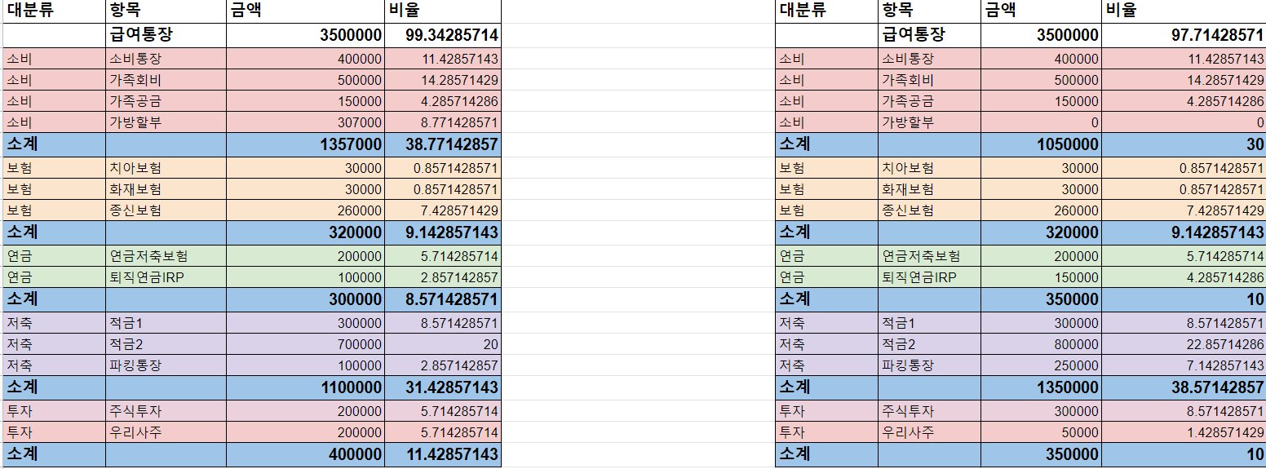
Task: Select 연금저축보험 item in left table
Action: click(166, 256)
